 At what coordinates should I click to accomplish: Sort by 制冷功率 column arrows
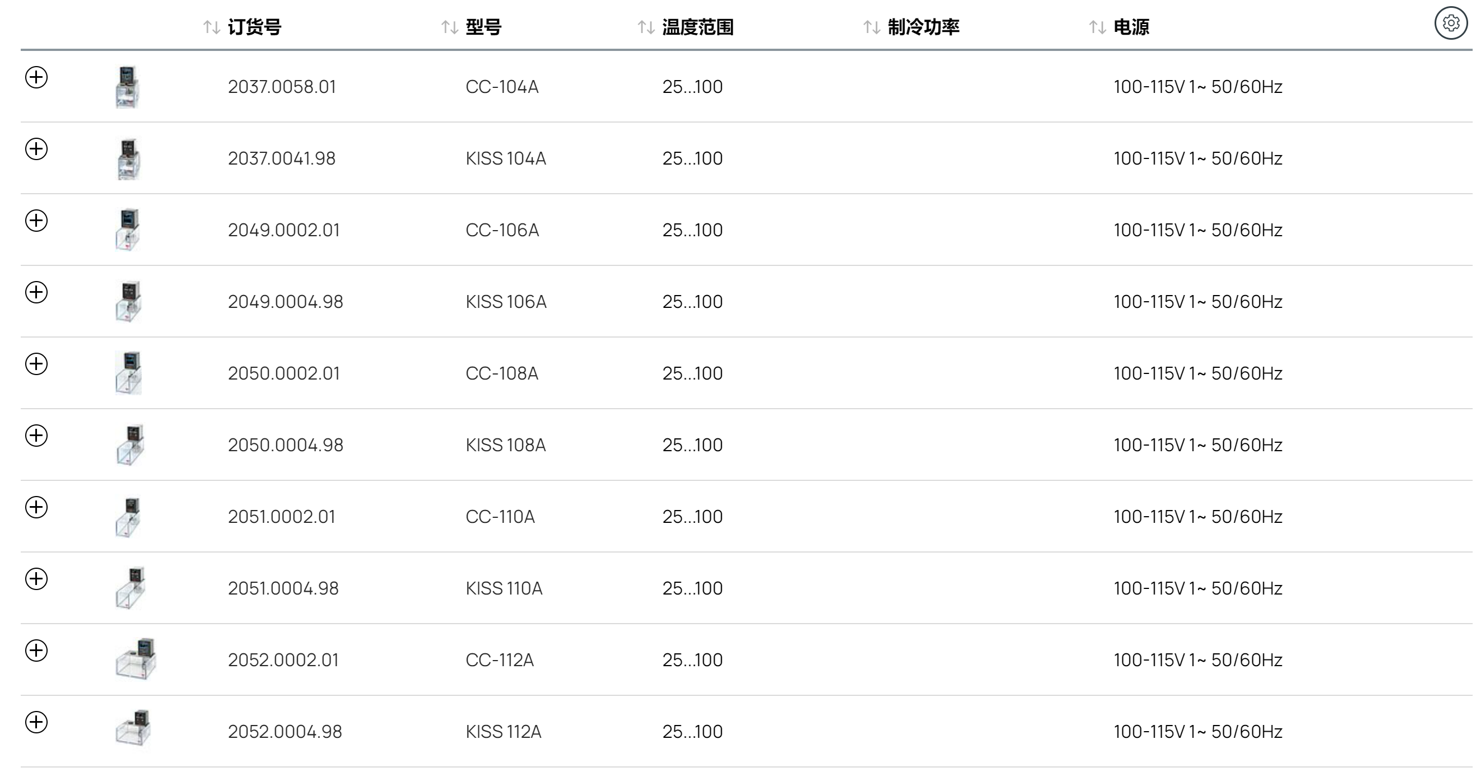(x=872, y=27)
